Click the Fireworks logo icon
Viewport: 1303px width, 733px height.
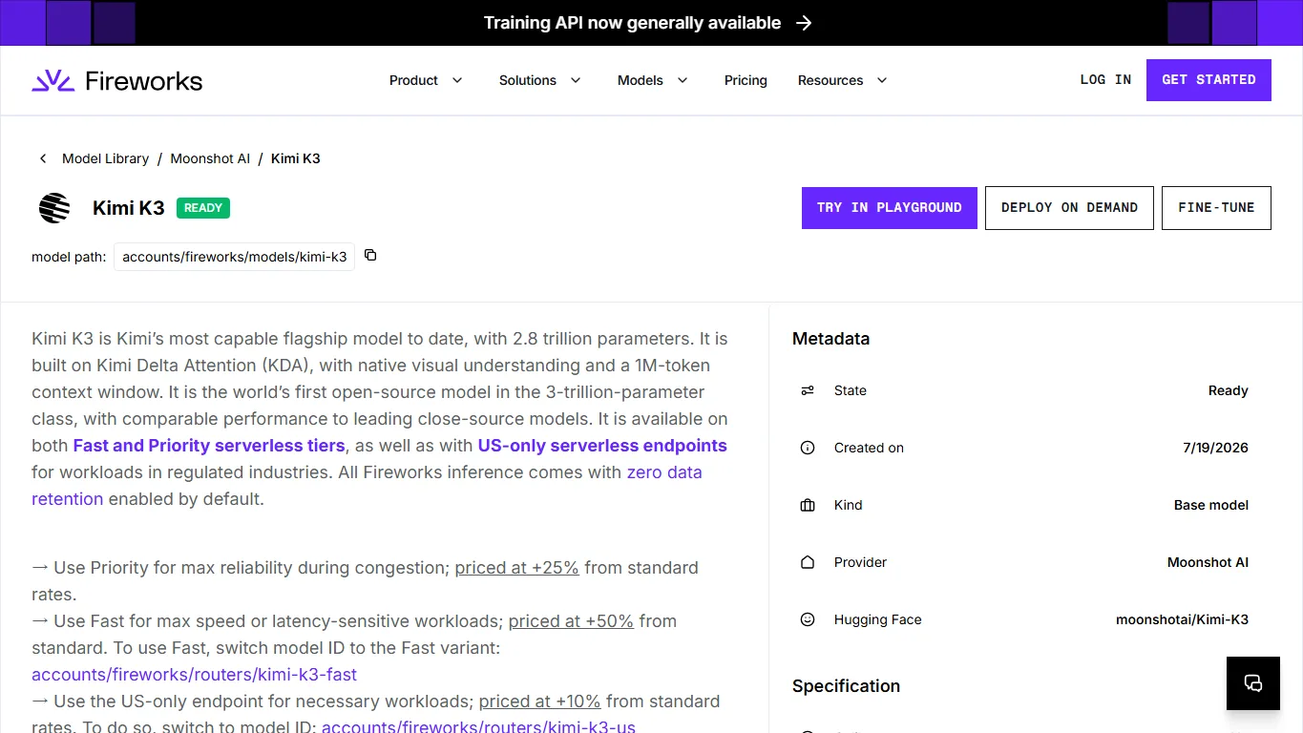[53, 80]
